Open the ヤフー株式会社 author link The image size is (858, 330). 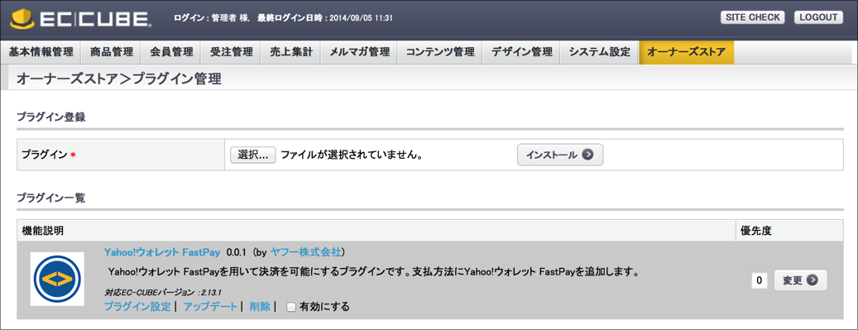tap(305, 253)
